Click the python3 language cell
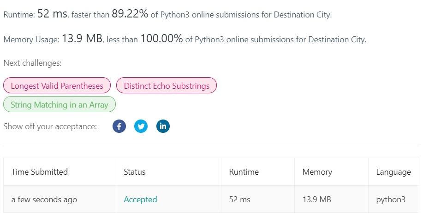Viewport: 429px width, 217px height. [391, 200]
